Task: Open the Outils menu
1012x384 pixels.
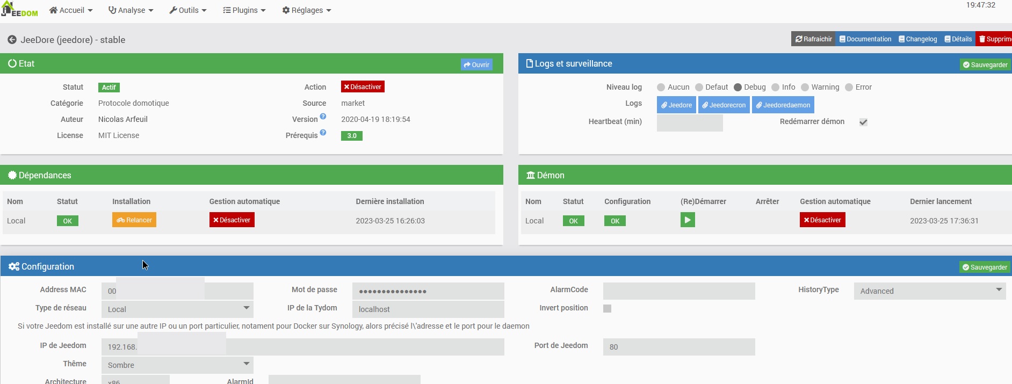Action: coord(188,10)
